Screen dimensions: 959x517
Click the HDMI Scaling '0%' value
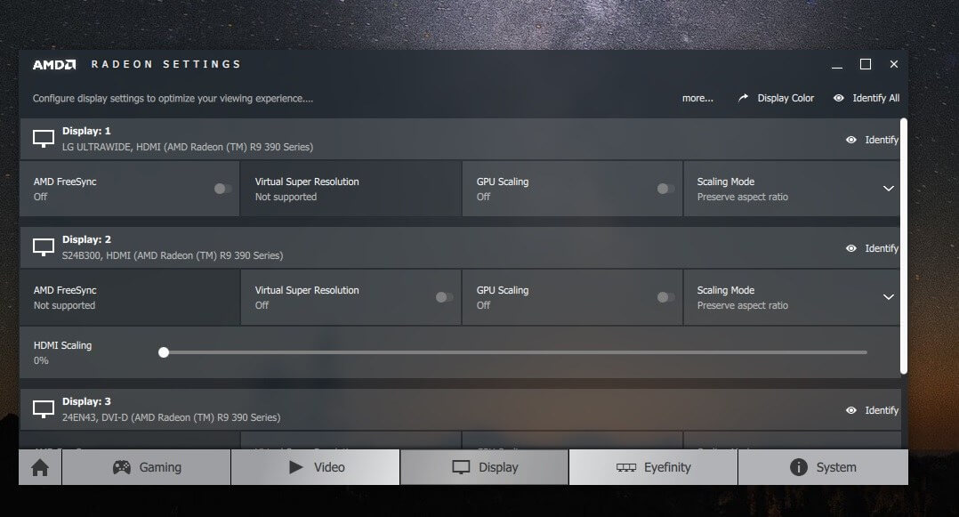[x=41, y=360]
